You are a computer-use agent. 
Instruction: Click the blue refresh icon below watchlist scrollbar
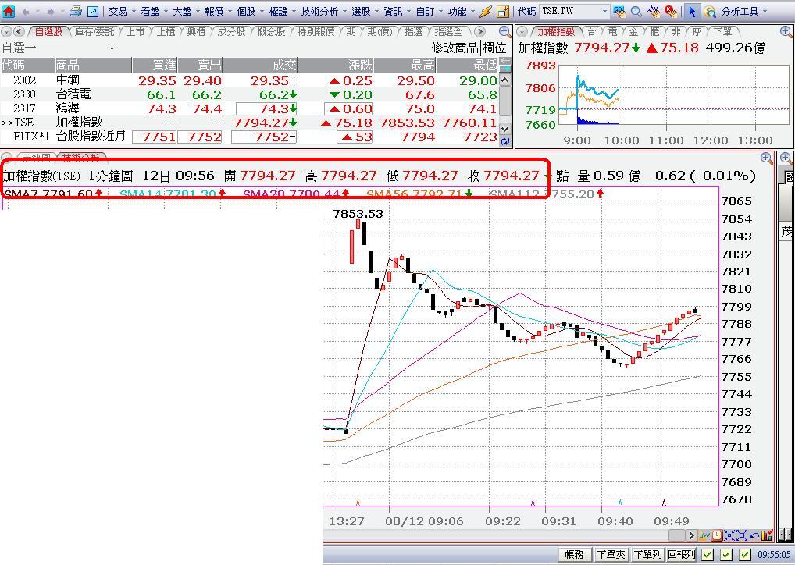point(505,142)
